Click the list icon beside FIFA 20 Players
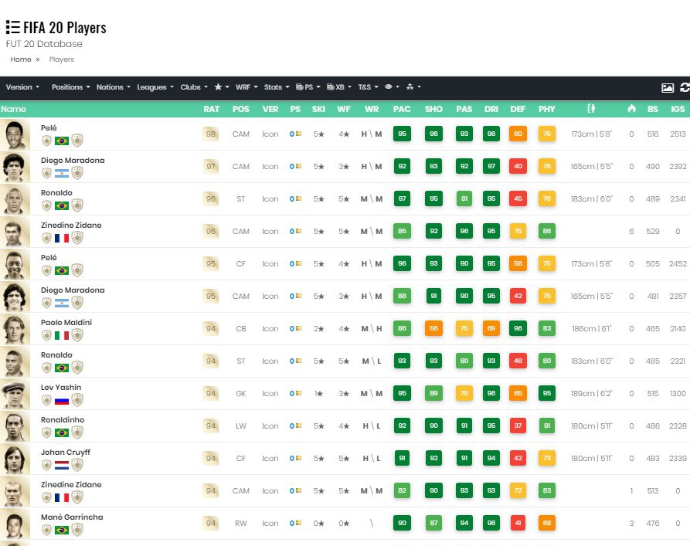This screenshot has height=546, width=690. point(13,27)
